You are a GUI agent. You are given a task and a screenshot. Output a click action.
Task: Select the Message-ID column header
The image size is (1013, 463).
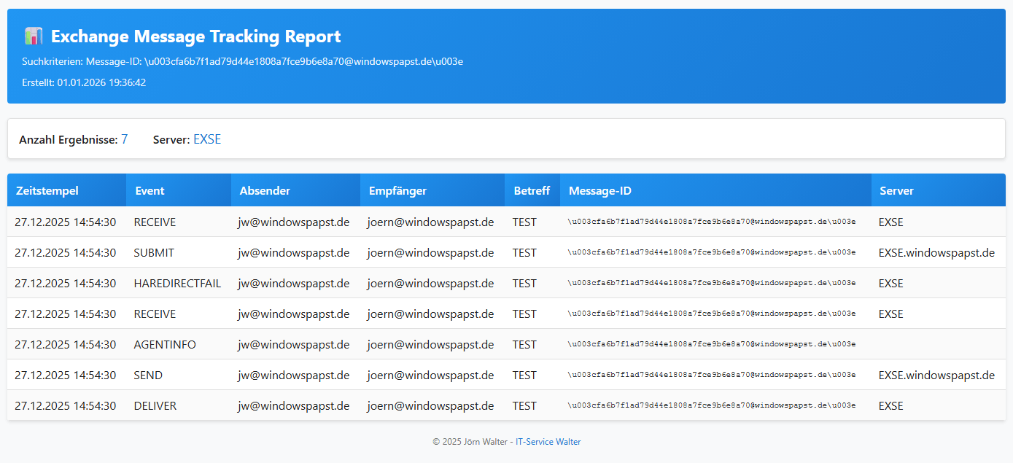599,191
